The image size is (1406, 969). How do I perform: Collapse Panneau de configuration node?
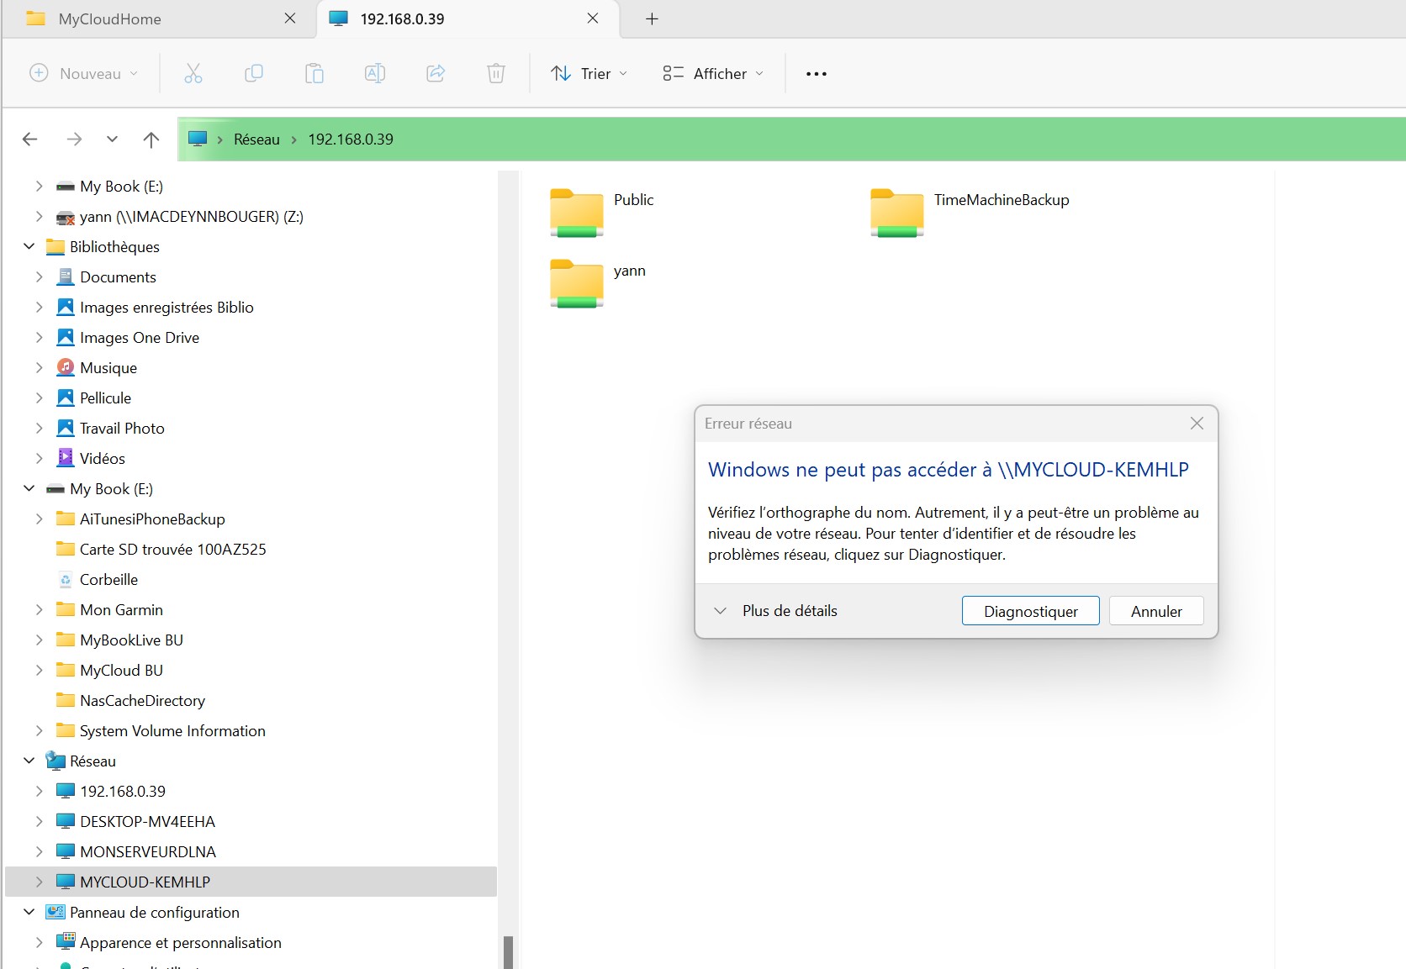click(x=29, y=912)
